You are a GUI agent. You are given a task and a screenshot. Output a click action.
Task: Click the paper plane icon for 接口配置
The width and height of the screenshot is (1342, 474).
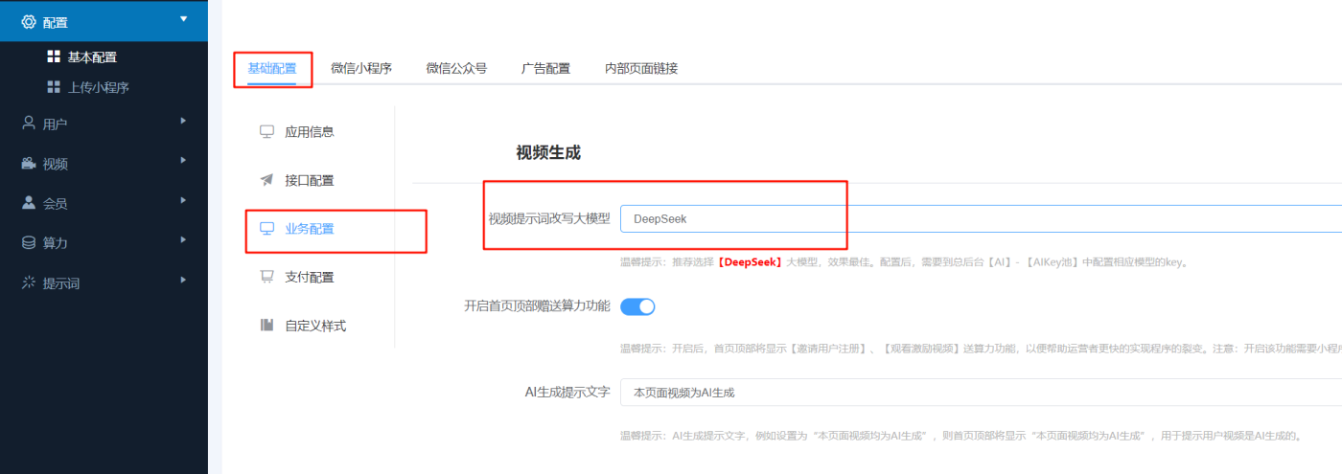point(266,180)
